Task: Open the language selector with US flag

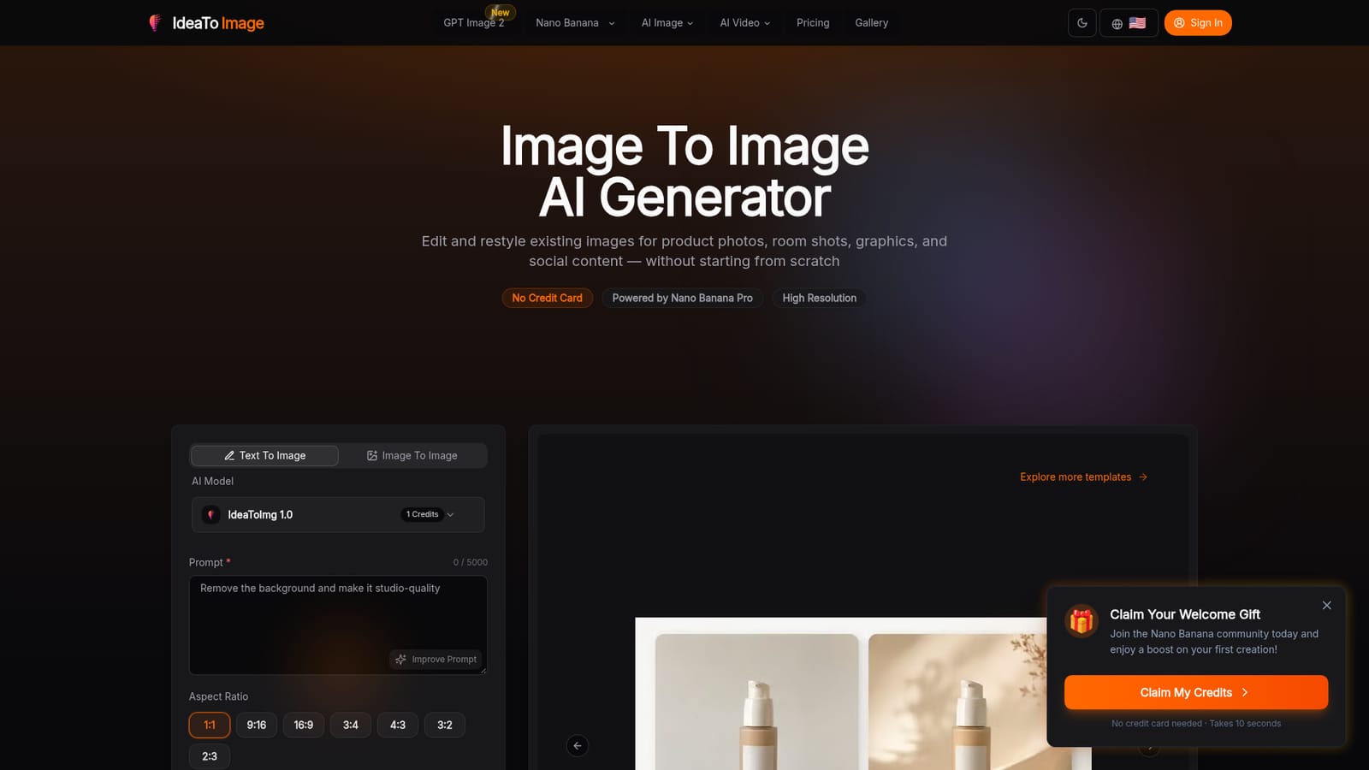Action: click(1129, 23)
